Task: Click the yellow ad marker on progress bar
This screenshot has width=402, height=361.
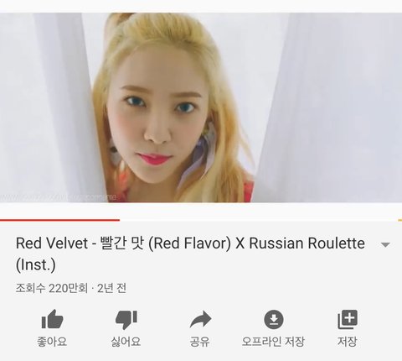Action: pos(399,220)
